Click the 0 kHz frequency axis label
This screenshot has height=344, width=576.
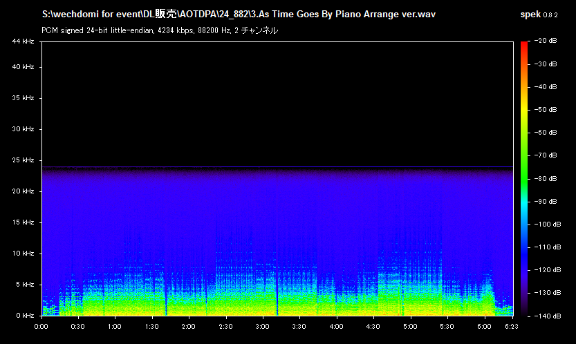tap(25, 316)
